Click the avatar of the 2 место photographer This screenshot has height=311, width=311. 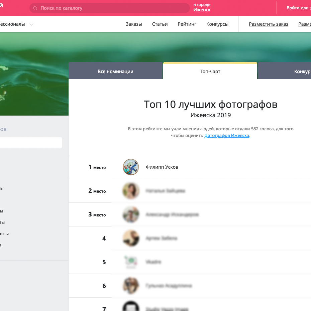click(x=131, y=191)
